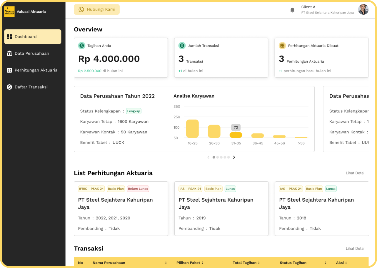Click Lihat Detail next to Transaksi
Image resolution: width=377 pixels, height=268 pixels.
point(355,249)
